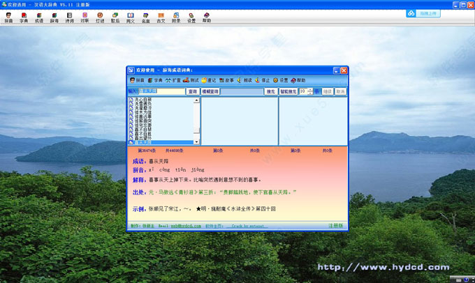Screen dimensions: 475x283
Task: Click idiom list scrollbar down arrow
Action: [196, 141]
